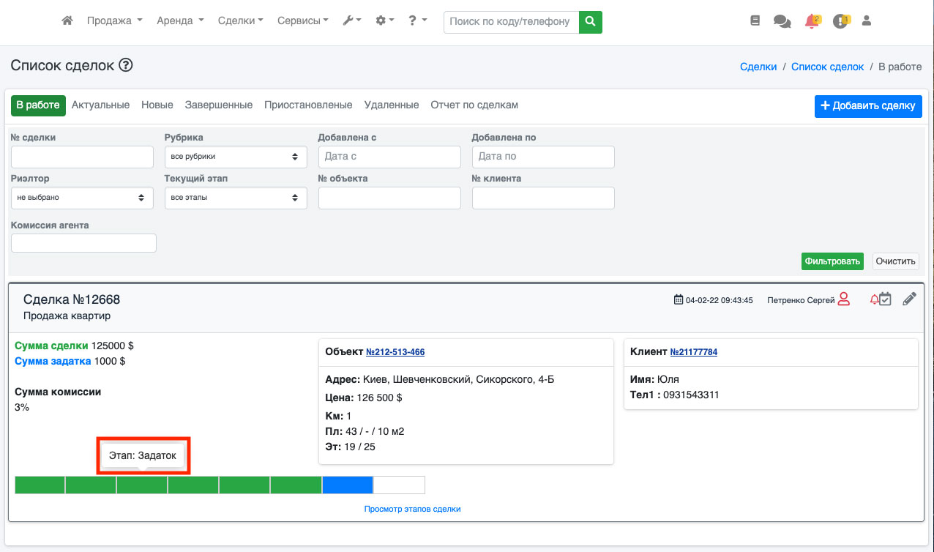Click the Добавить сделку button
The height and width of the screenshot is (552, 934).
[x=868, y=106]
